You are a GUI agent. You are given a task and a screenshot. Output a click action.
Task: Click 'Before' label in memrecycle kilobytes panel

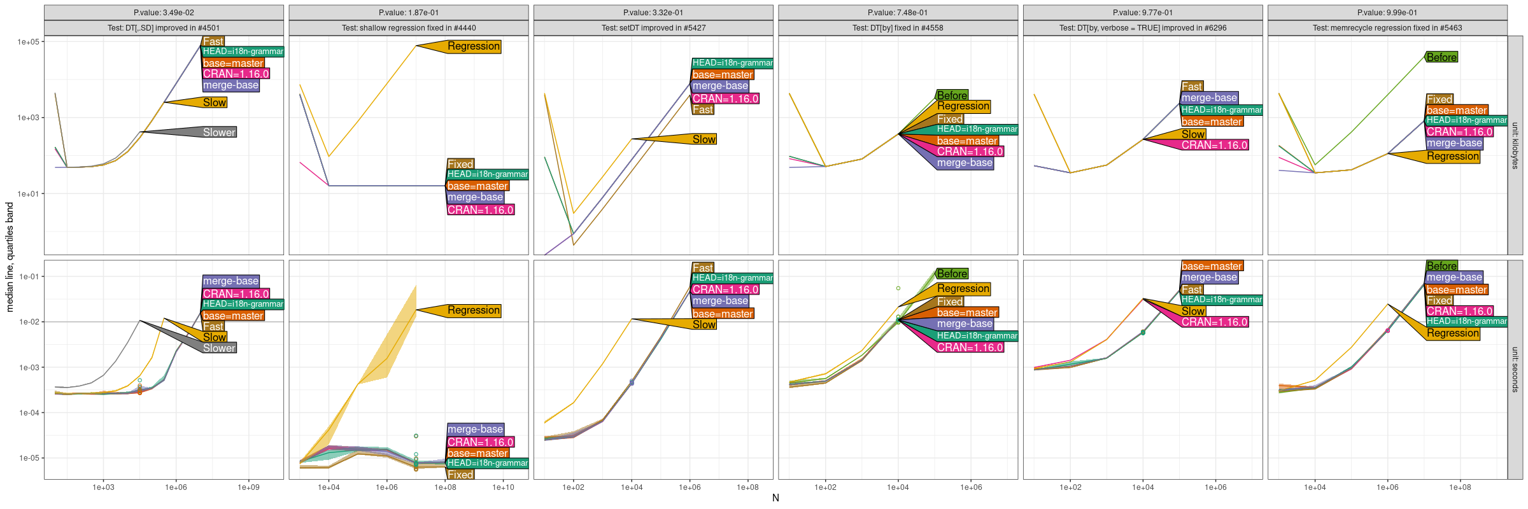(1441, 57)
